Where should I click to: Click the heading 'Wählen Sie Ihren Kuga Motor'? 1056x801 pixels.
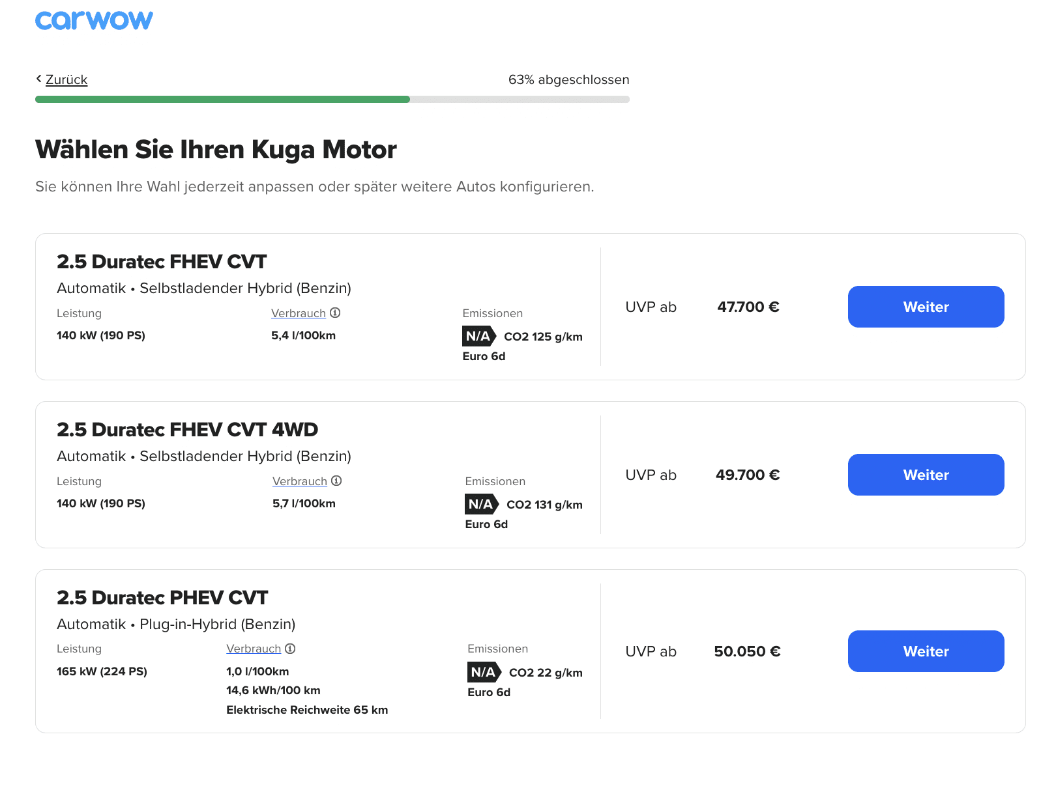[x=216, y=150]
